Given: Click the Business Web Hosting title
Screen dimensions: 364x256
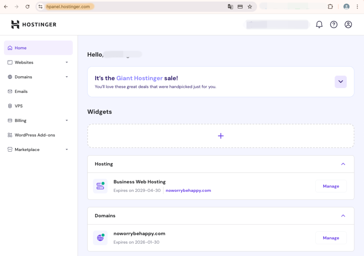Looking at the screenshot, I should click(x=139, y=182).
